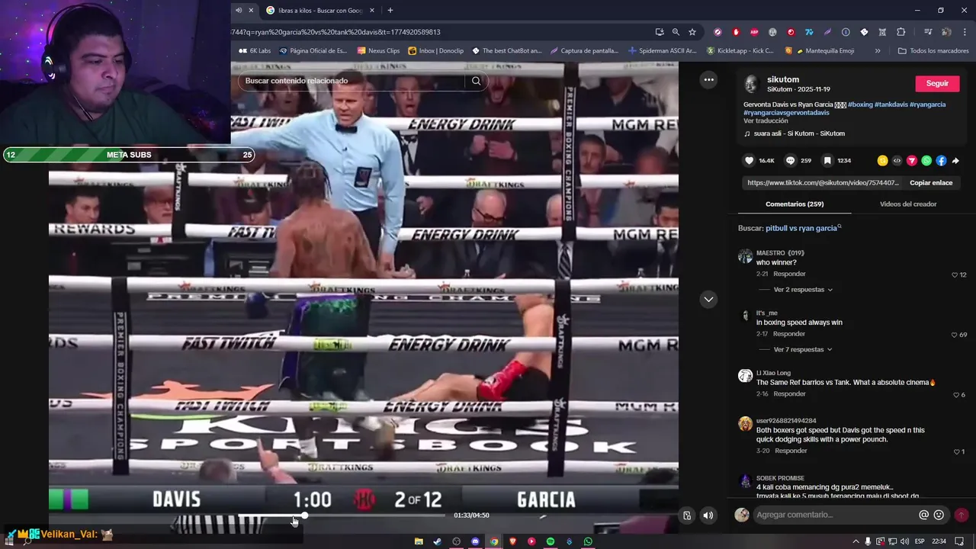This screenshot has height=549, width=976.
Task: Open 'pitbull vs Ryan garcia' search suggestion
Action: tap(801, 228)
